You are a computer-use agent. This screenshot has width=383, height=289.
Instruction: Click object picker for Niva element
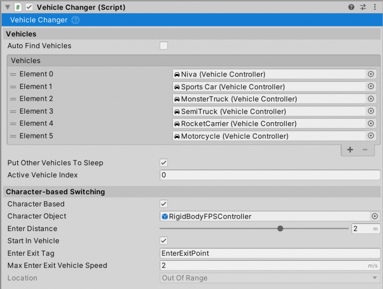click(x=371, y=74)
